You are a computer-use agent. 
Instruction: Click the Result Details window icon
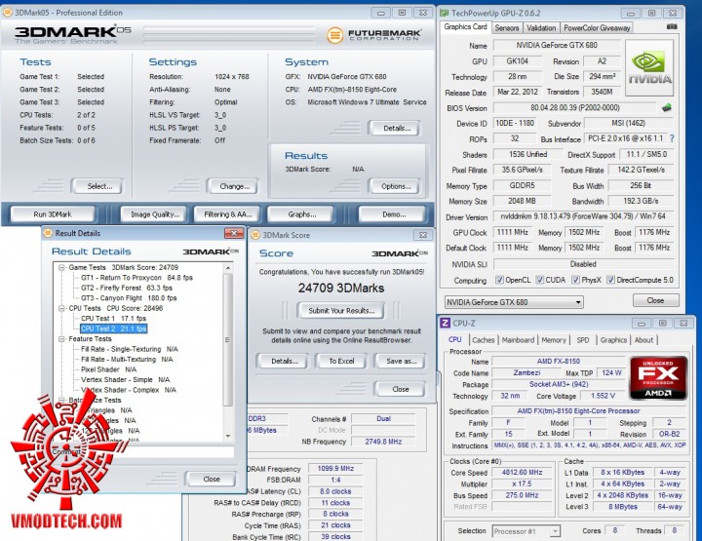(49, 233)
